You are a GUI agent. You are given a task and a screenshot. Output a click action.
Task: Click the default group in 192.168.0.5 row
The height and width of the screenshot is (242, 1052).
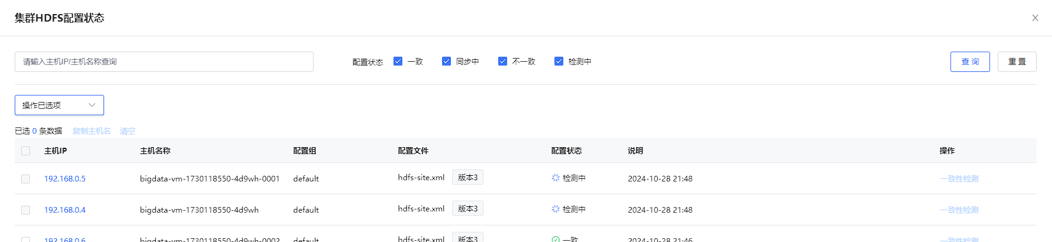pos(306,179)
